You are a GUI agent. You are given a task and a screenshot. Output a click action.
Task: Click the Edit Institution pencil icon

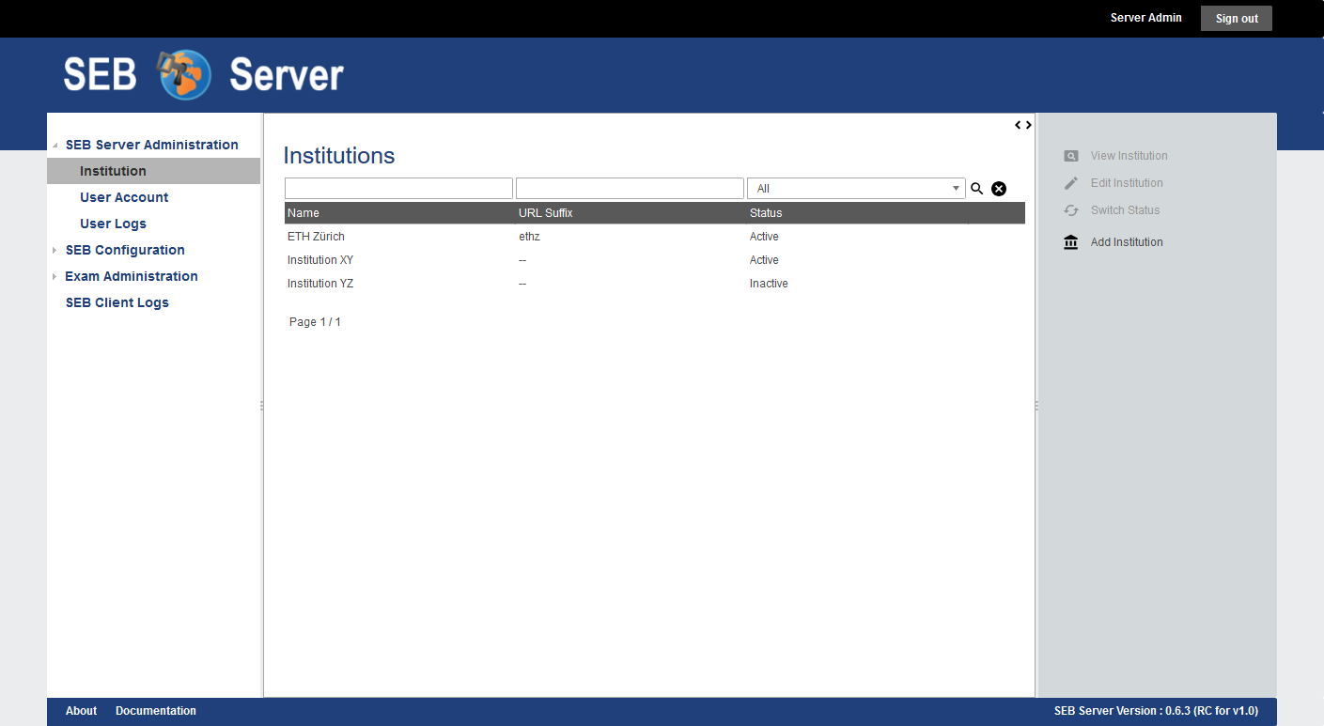(1071, 183)
